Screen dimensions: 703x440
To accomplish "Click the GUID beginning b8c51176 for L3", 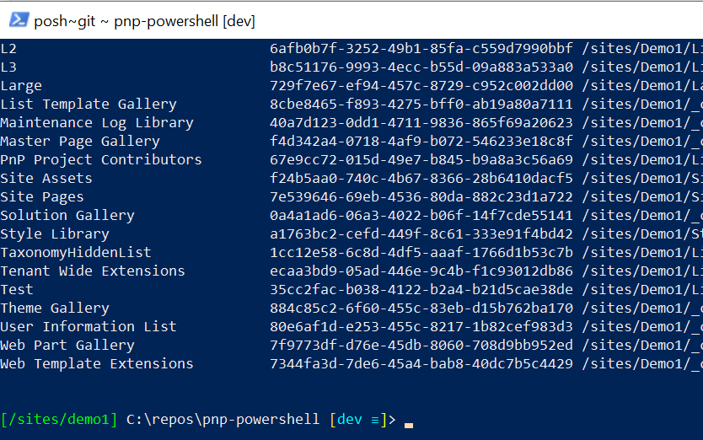I will pos(421,67).
